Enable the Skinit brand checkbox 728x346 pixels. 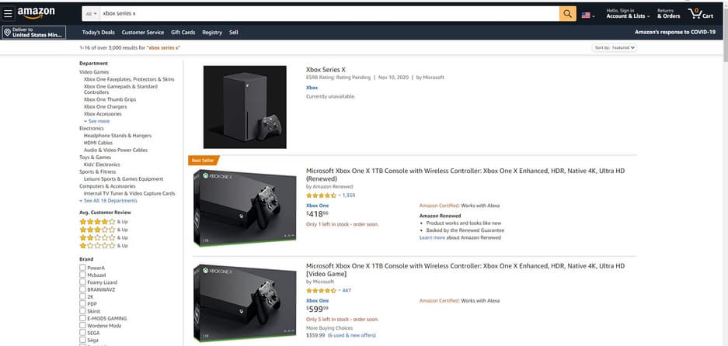[83, 310]
